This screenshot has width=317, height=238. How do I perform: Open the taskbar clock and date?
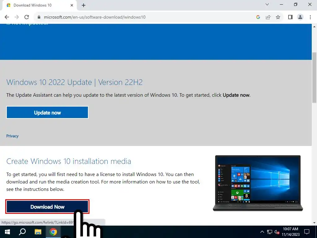point(290,232)
